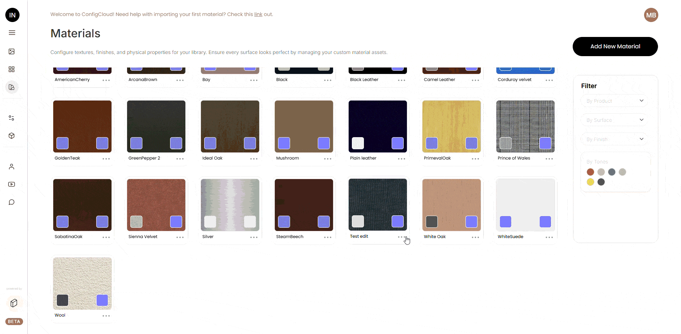Screen dimensions: 681x334
Task: Filter by the rust red tone swatch
Action: coord(590,172)
